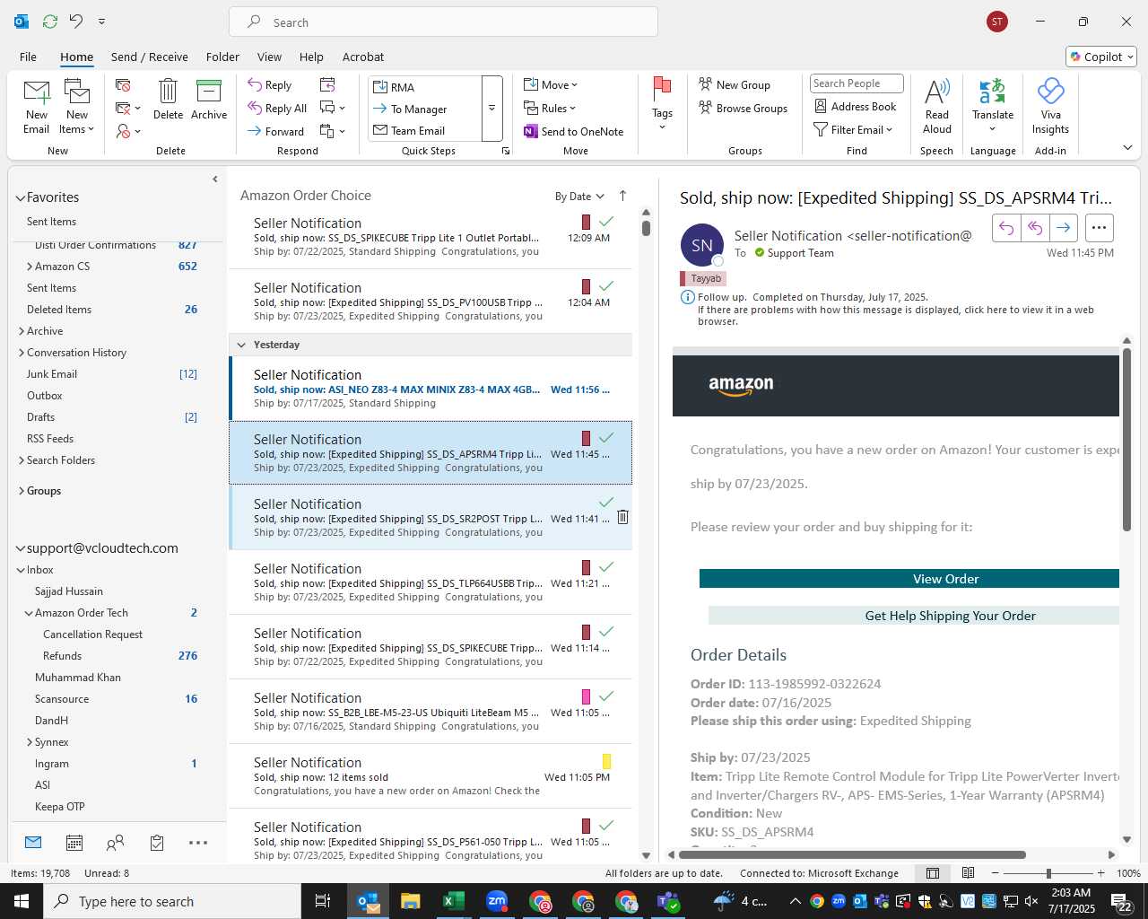Click the pink category on SS_B2B_LBE-M5 message
Viewport: 1148px width, 919px height.
pos(586,696)
